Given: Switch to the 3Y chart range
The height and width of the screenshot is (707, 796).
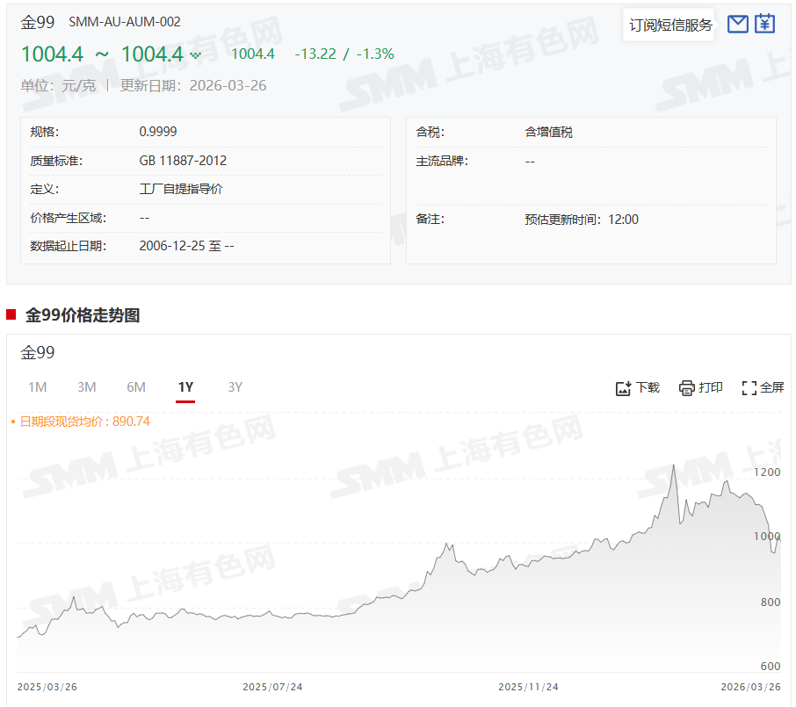Looking at the screenshot, I should click(x=235, y=387).
